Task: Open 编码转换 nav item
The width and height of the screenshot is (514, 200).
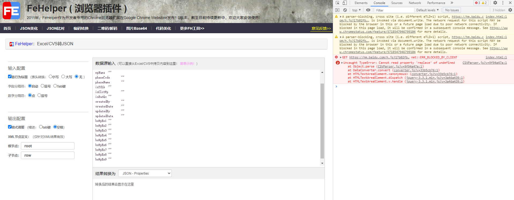Action: (81, 28)
